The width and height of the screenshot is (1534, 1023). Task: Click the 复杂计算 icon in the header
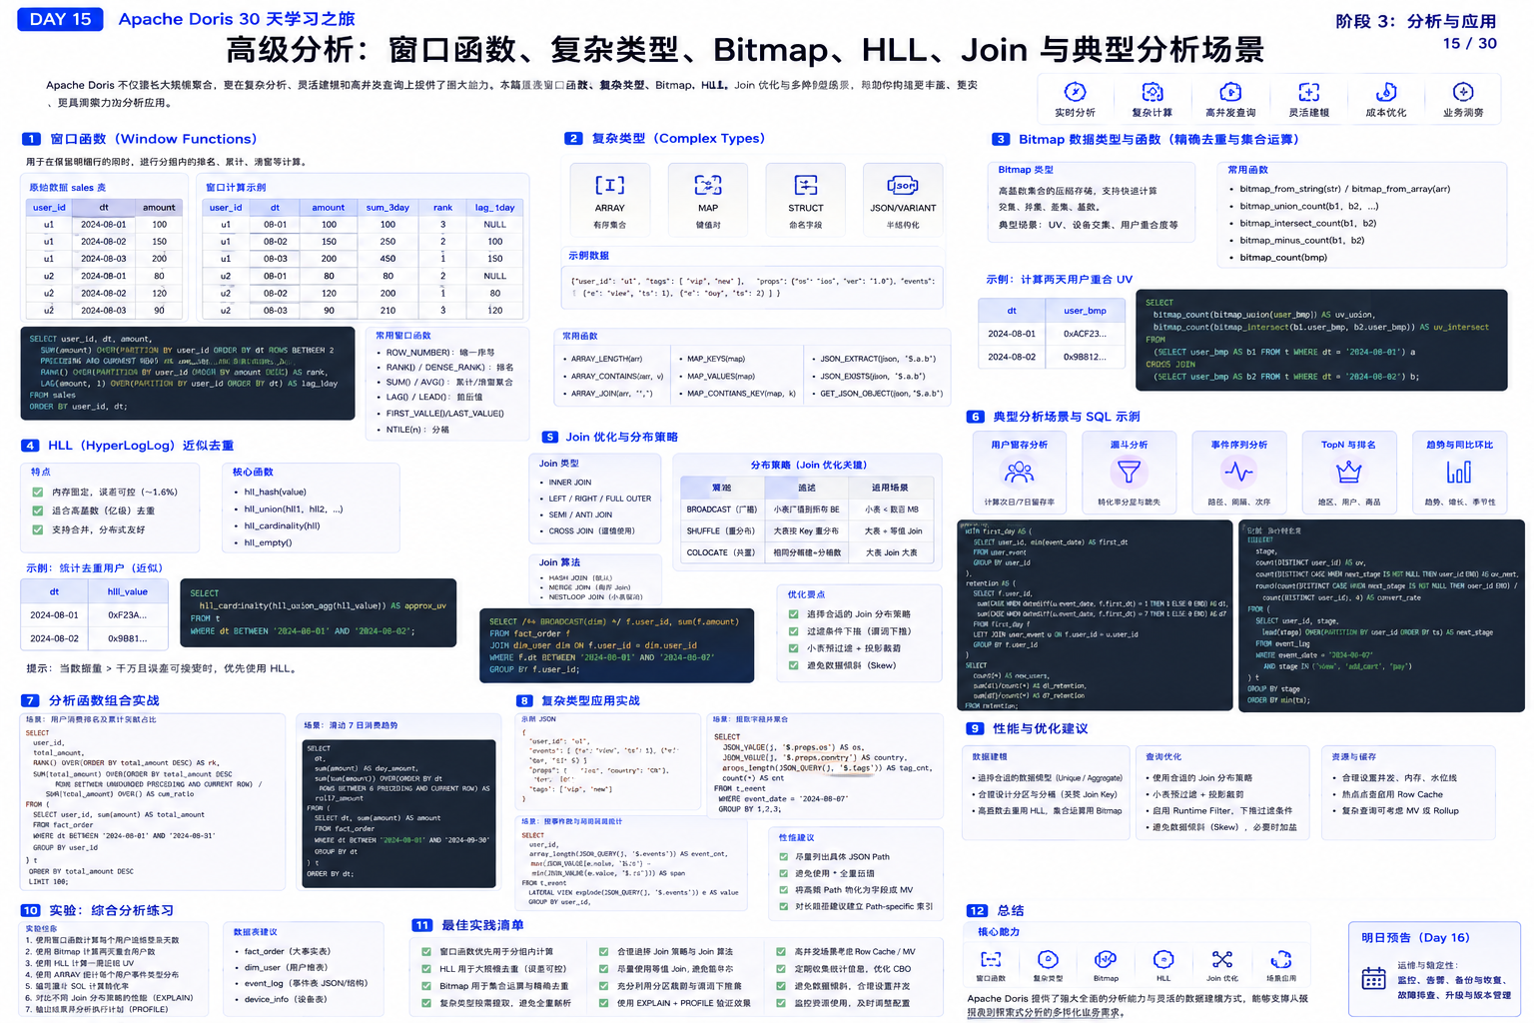pos(1151,92)
